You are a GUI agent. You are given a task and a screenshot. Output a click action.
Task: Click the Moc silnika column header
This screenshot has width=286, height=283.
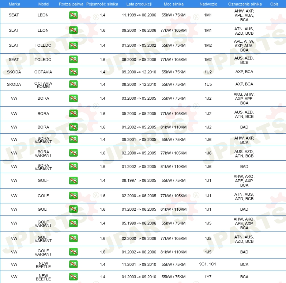tap(173, 4)
